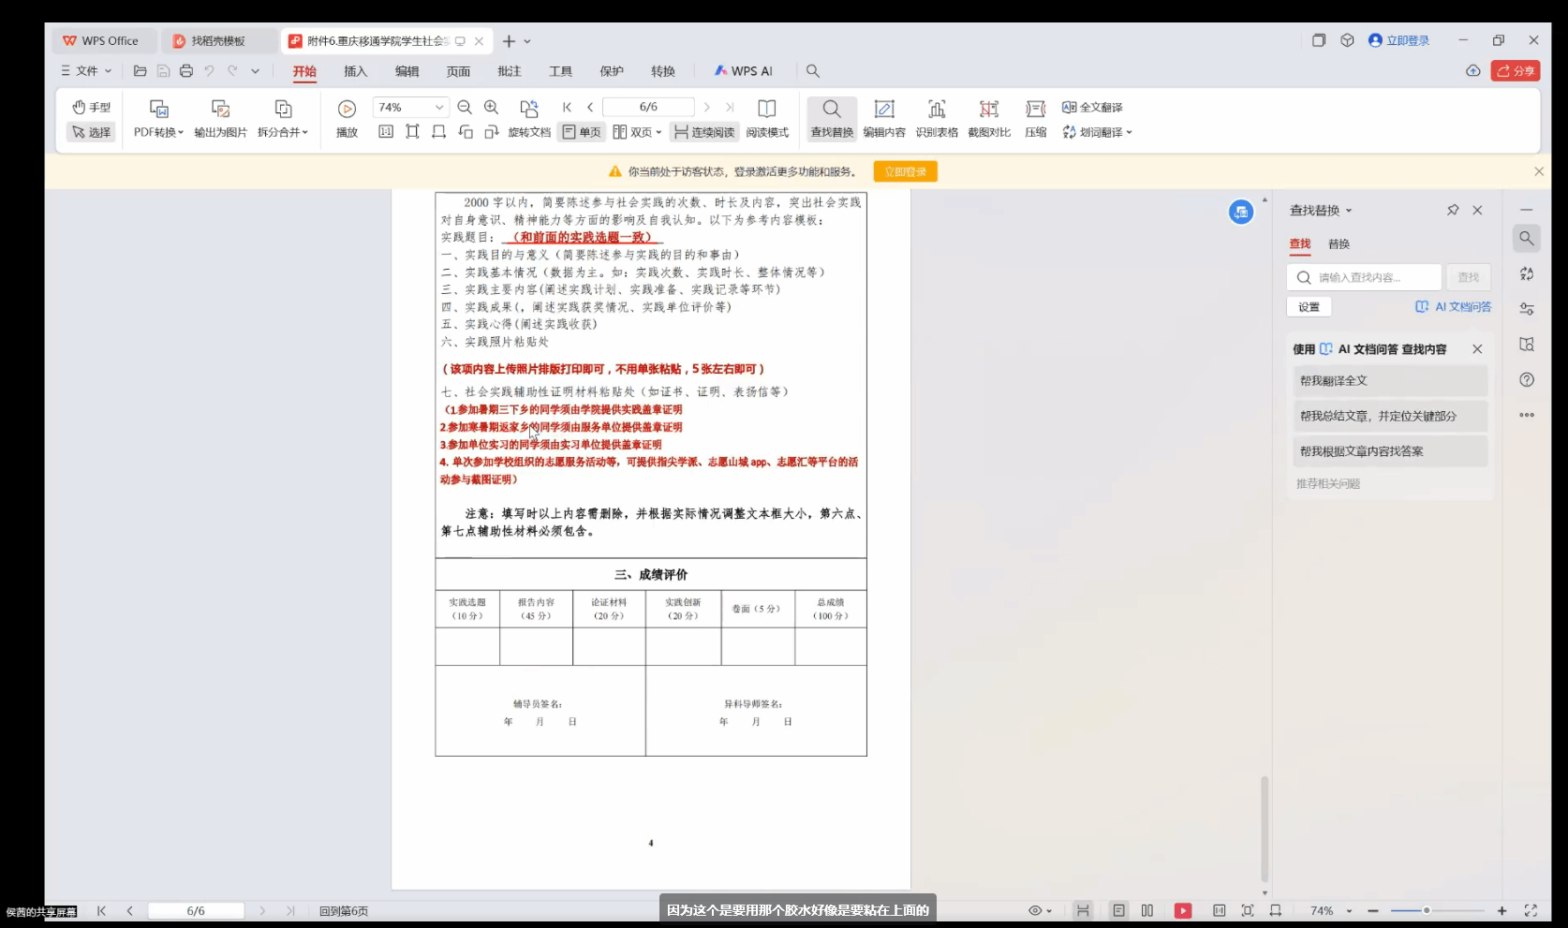Toggle Continuous Reading (连续阅读) mode

point(704,132)
